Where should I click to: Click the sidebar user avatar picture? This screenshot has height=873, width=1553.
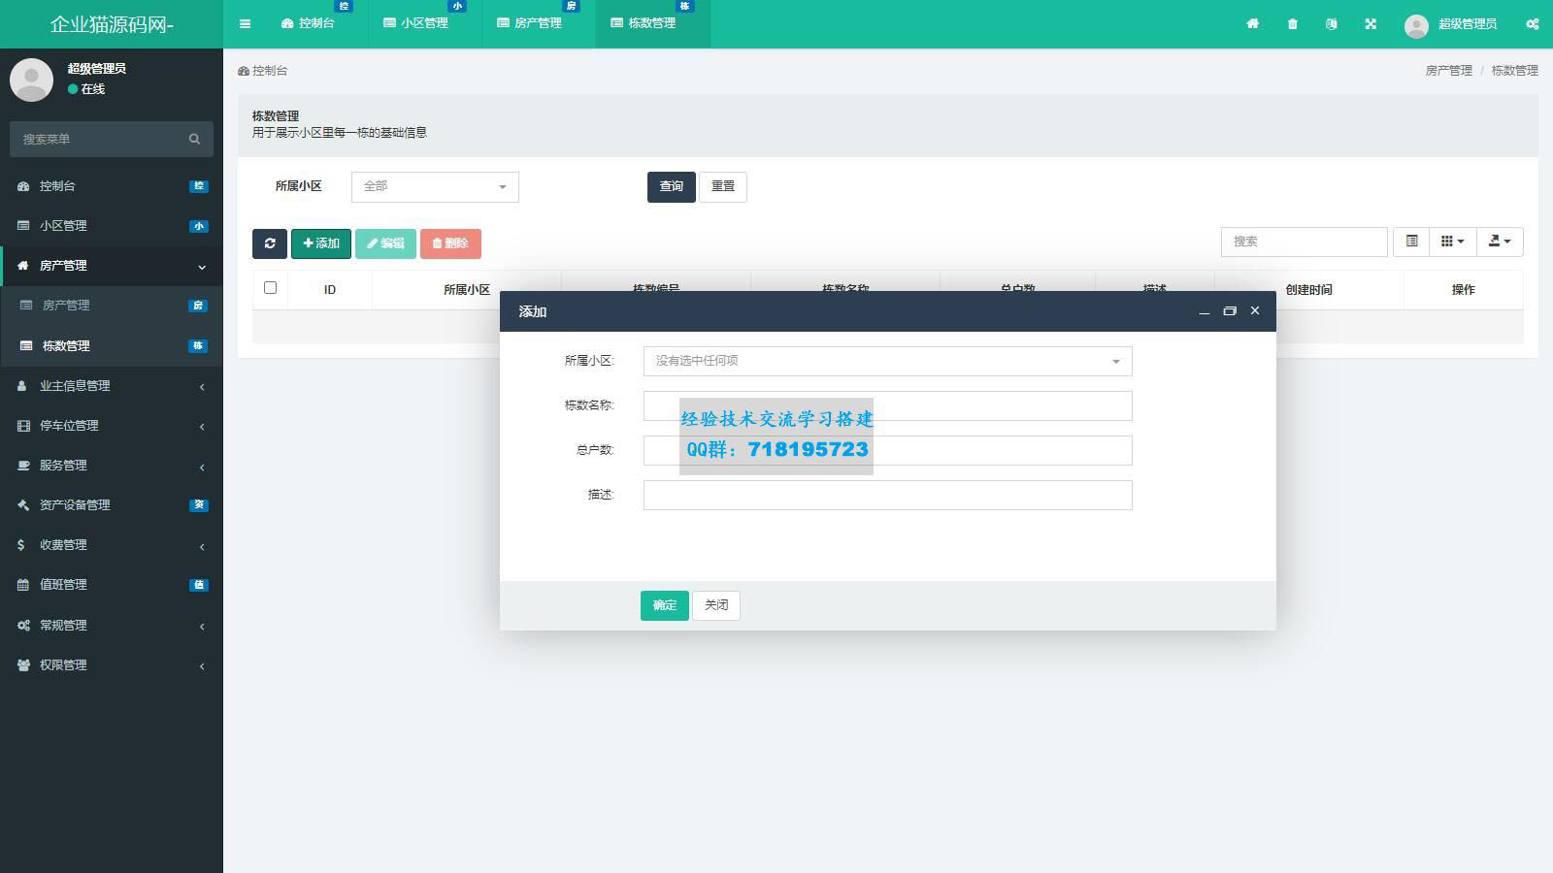31,80
